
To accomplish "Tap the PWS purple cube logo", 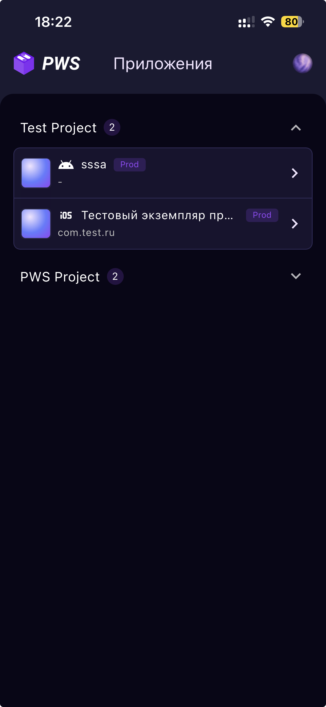I will point(24,63).
